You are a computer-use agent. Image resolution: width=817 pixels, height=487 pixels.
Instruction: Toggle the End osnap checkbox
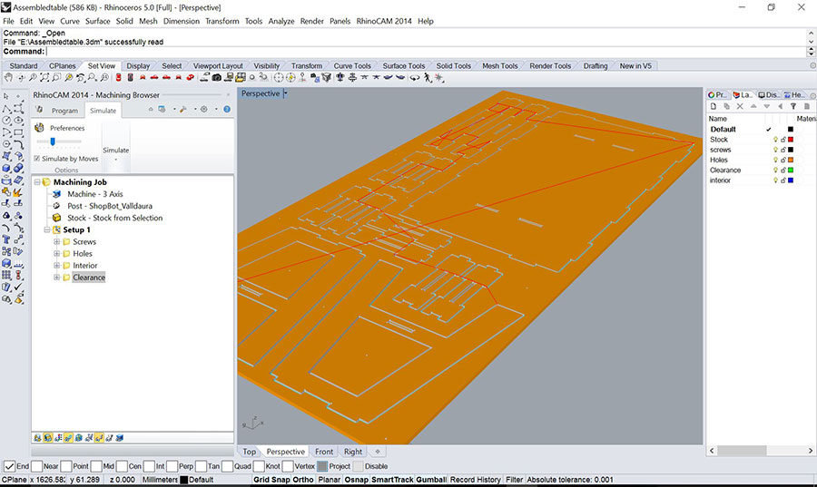tap(9, 466)
